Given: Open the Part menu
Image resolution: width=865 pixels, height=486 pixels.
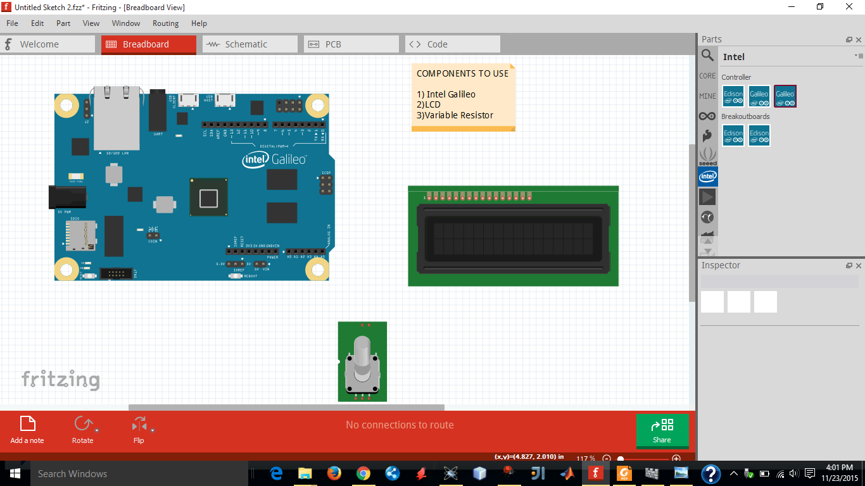Looking at the screenshot, I should [63, 23].
